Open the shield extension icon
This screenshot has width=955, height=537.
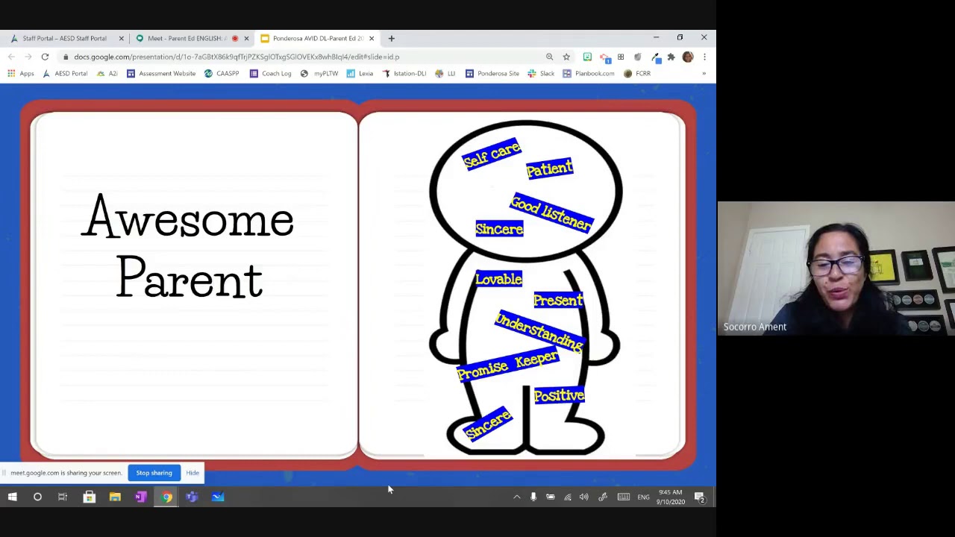[637, 57]
